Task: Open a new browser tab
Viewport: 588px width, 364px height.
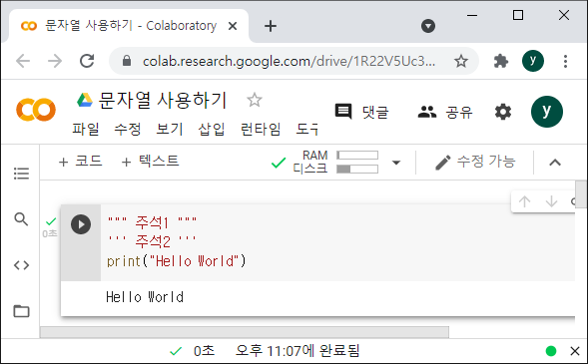Action: [271, 26]
